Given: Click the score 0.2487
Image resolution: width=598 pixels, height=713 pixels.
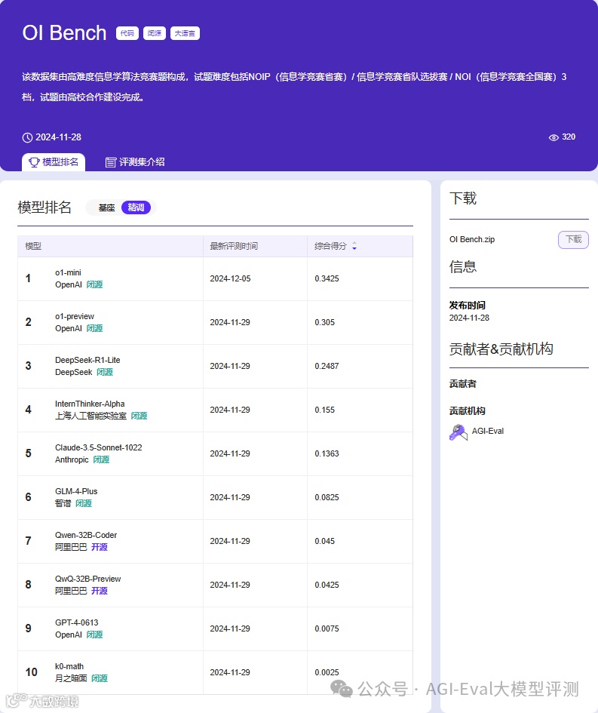Looking at the screenshot, I should click(x=327, y=366).
